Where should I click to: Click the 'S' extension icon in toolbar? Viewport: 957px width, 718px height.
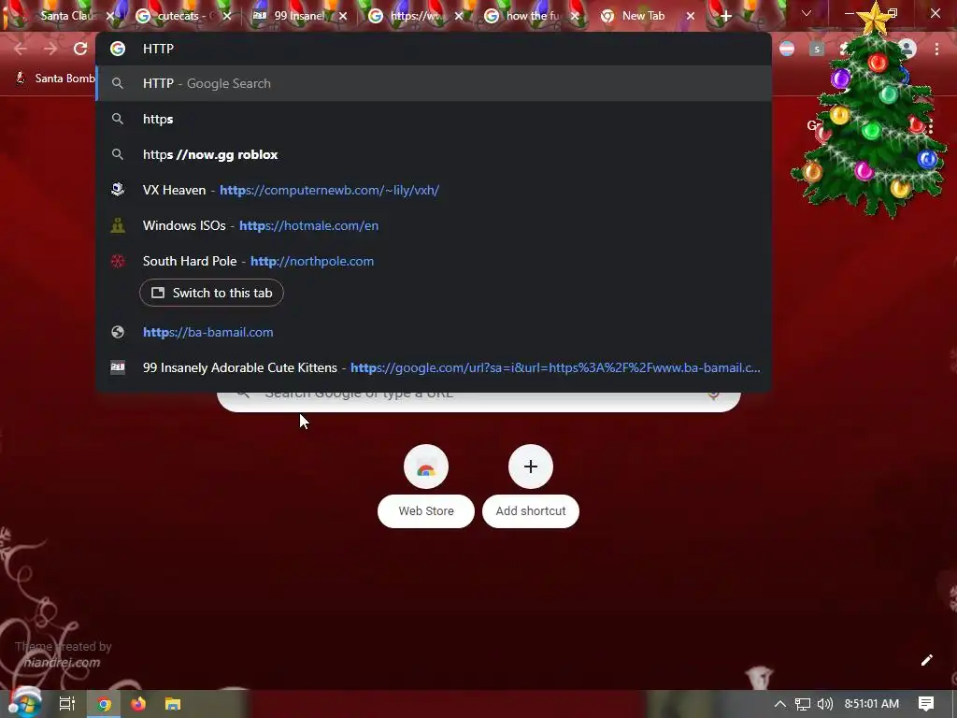(817, 49)
